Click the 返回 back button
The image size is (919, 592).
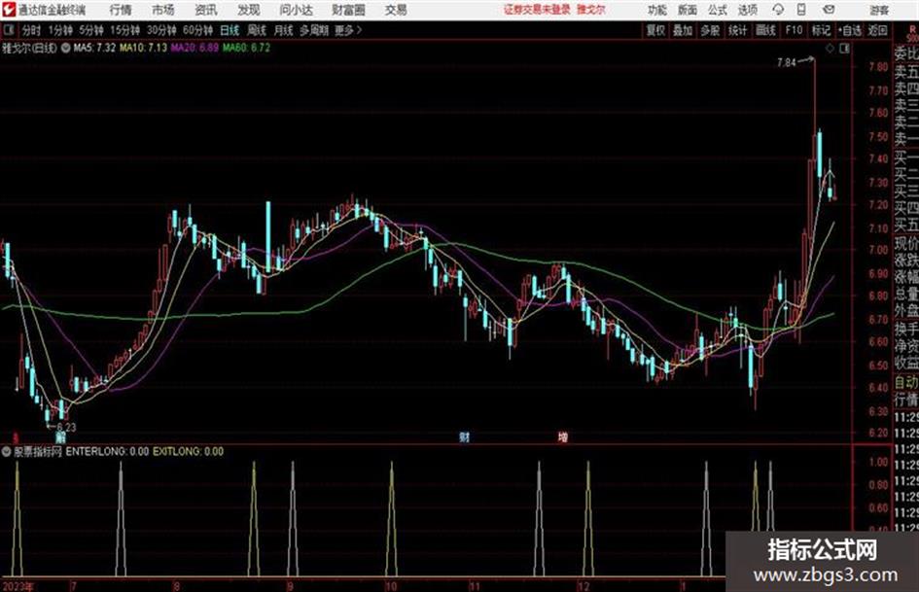[x=877, y=30]
